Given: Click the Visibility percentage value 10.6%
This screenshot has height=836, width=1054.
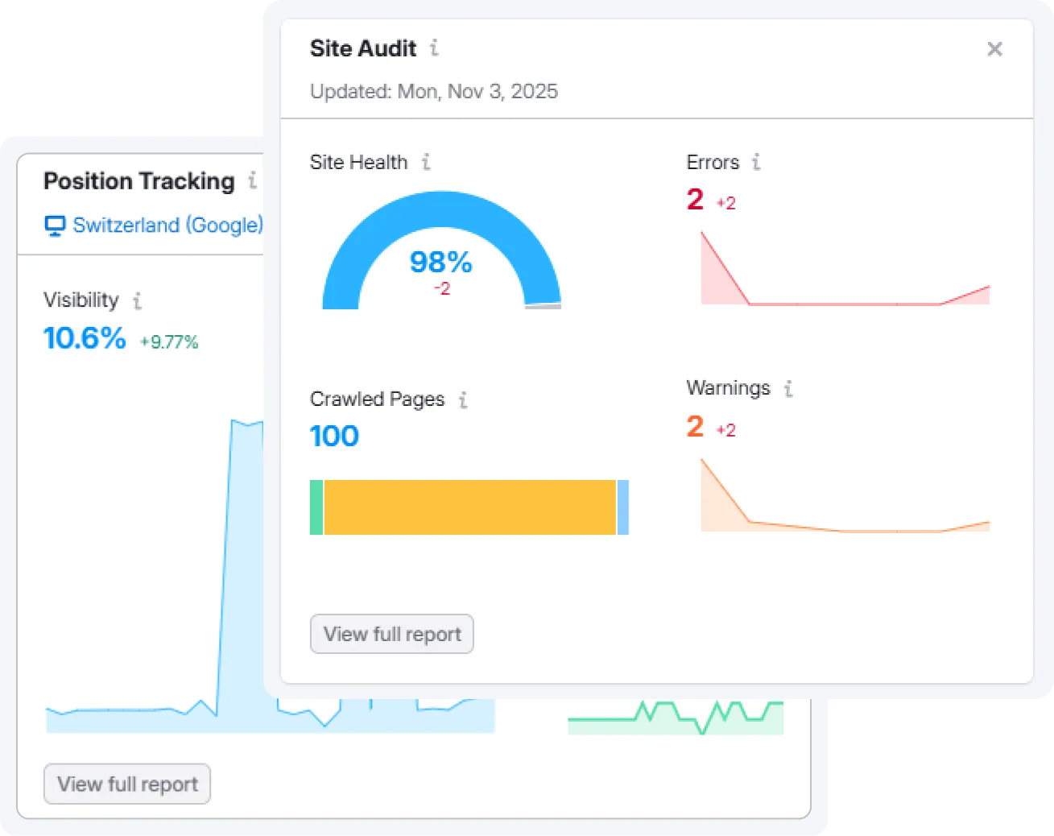Looking at the screenshot, I should 85,338.
